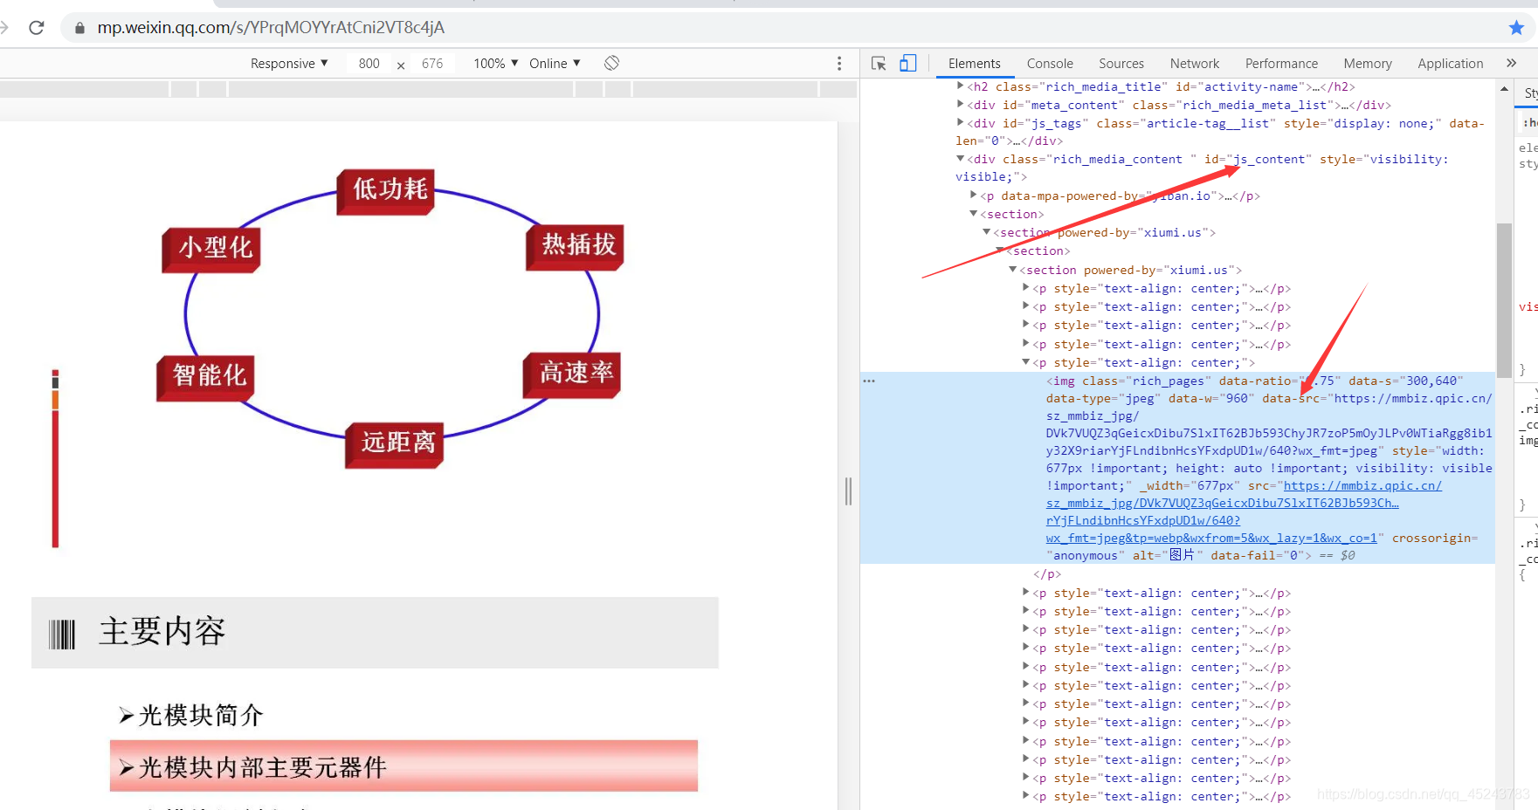1538x810 pixels.
Task: Collapse the div js_content node
Action: [961, 158]
